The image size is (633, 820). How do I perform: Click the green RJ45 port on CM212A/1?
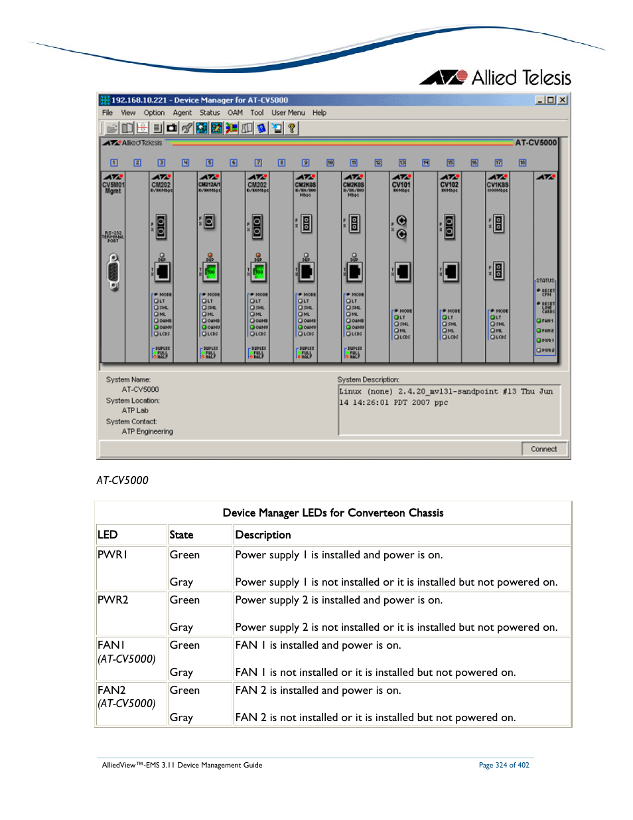pos(210,272)
